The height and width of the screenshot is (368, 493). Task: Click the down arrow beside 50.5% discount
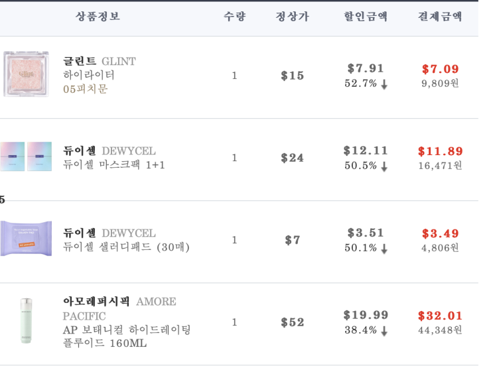[384, 166]
